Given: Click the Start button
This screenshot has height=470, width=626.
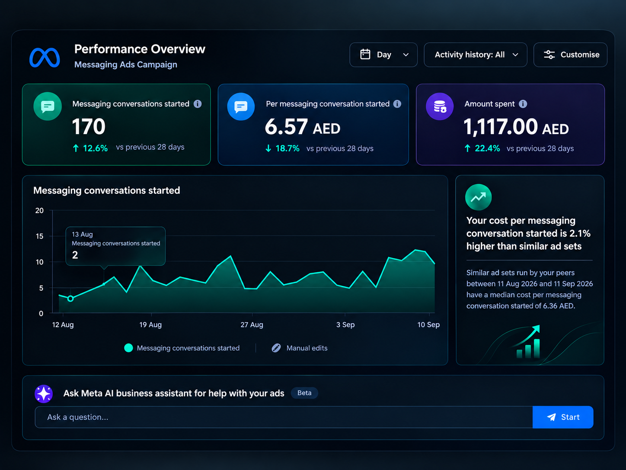Looking at the screenshot, I should point(563,417).
